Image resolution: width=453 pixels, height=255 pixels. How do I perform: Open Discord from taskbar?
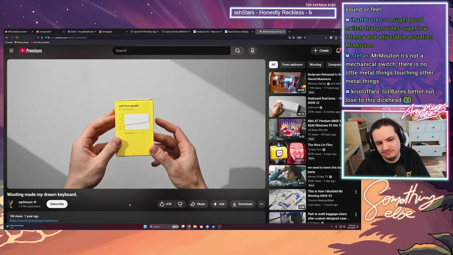(207, 227)
